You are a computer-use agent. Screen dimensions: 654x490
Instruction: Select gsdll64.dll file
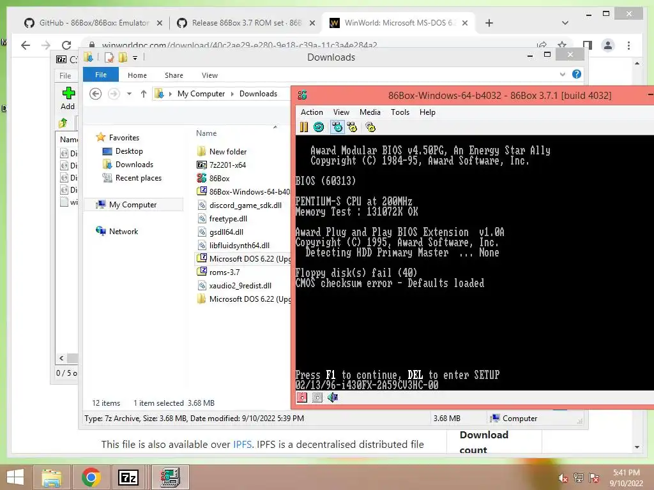click(226, 232)
